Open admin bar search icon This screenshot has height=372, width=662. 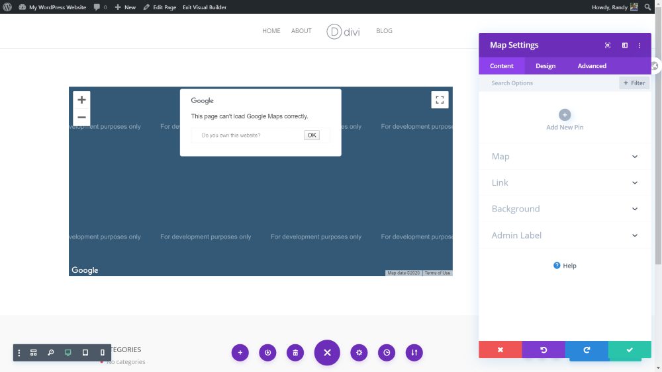647,7
